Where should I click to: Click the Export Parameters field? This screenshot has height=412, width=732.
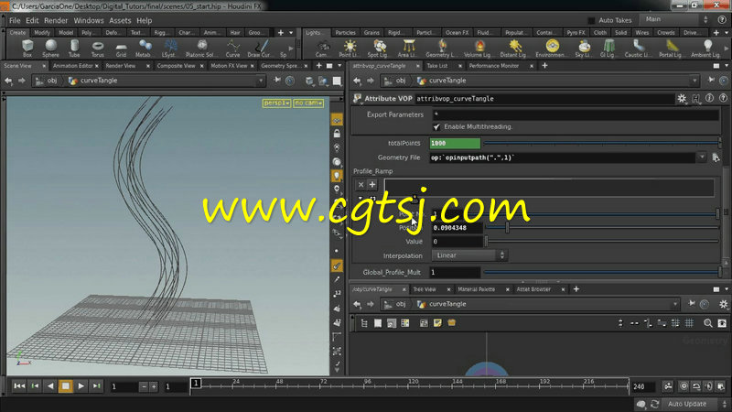(x=576, y=114)
